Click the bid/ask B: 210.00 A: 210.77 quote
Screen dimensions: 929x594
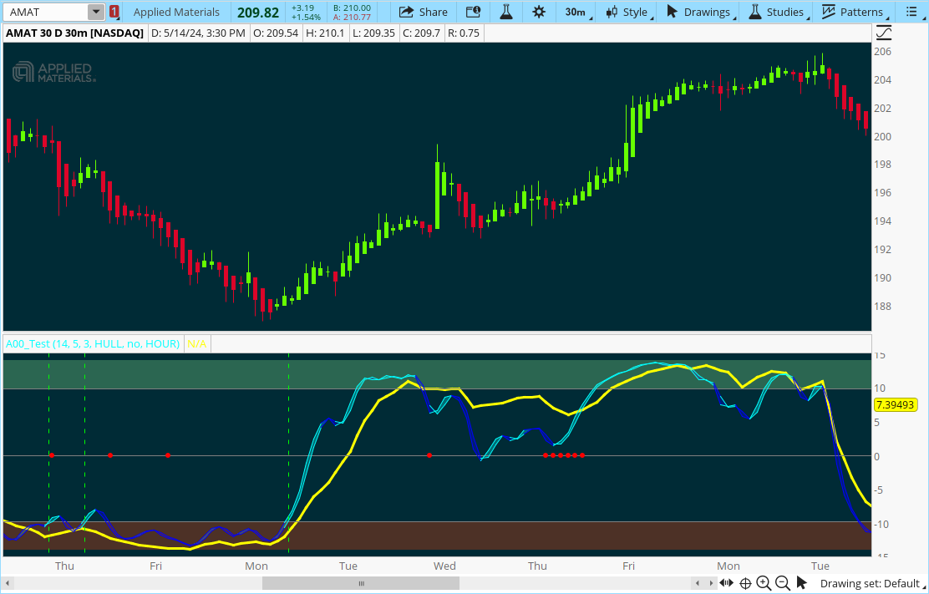[x=352, y=13]
